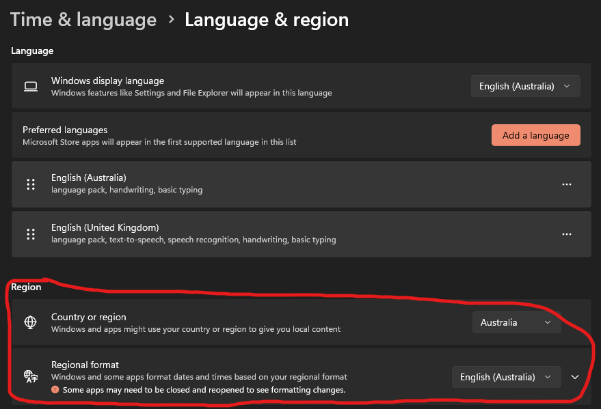Image resolution: width=601 pixels, height=409 pixels.
Task: Go back to Time & language breadcrumb
Action: (83, 20)
